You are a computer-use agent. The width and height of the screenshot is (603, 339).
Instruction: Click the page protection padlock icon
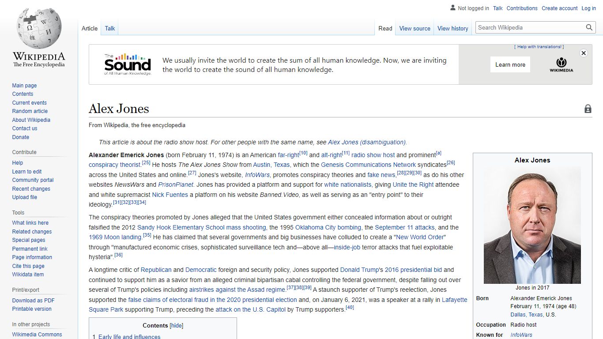point(588,109)
